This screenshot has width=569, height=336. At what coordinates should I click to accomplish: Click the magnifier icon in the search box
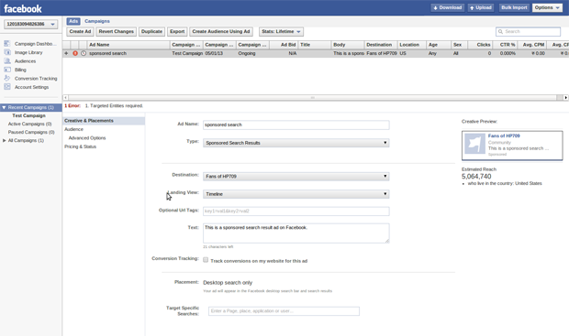pos(500,32)
